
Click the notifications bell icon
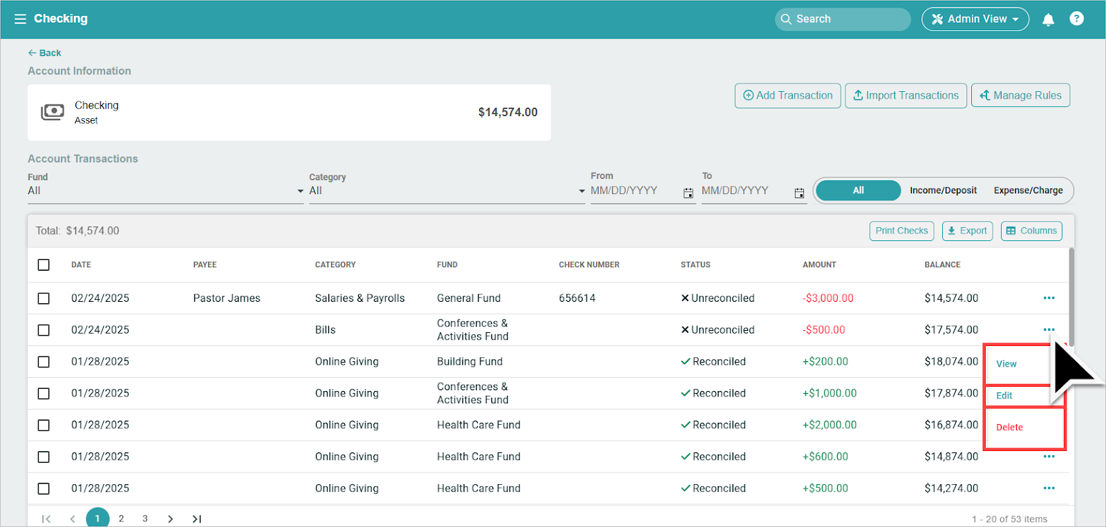1048,19
